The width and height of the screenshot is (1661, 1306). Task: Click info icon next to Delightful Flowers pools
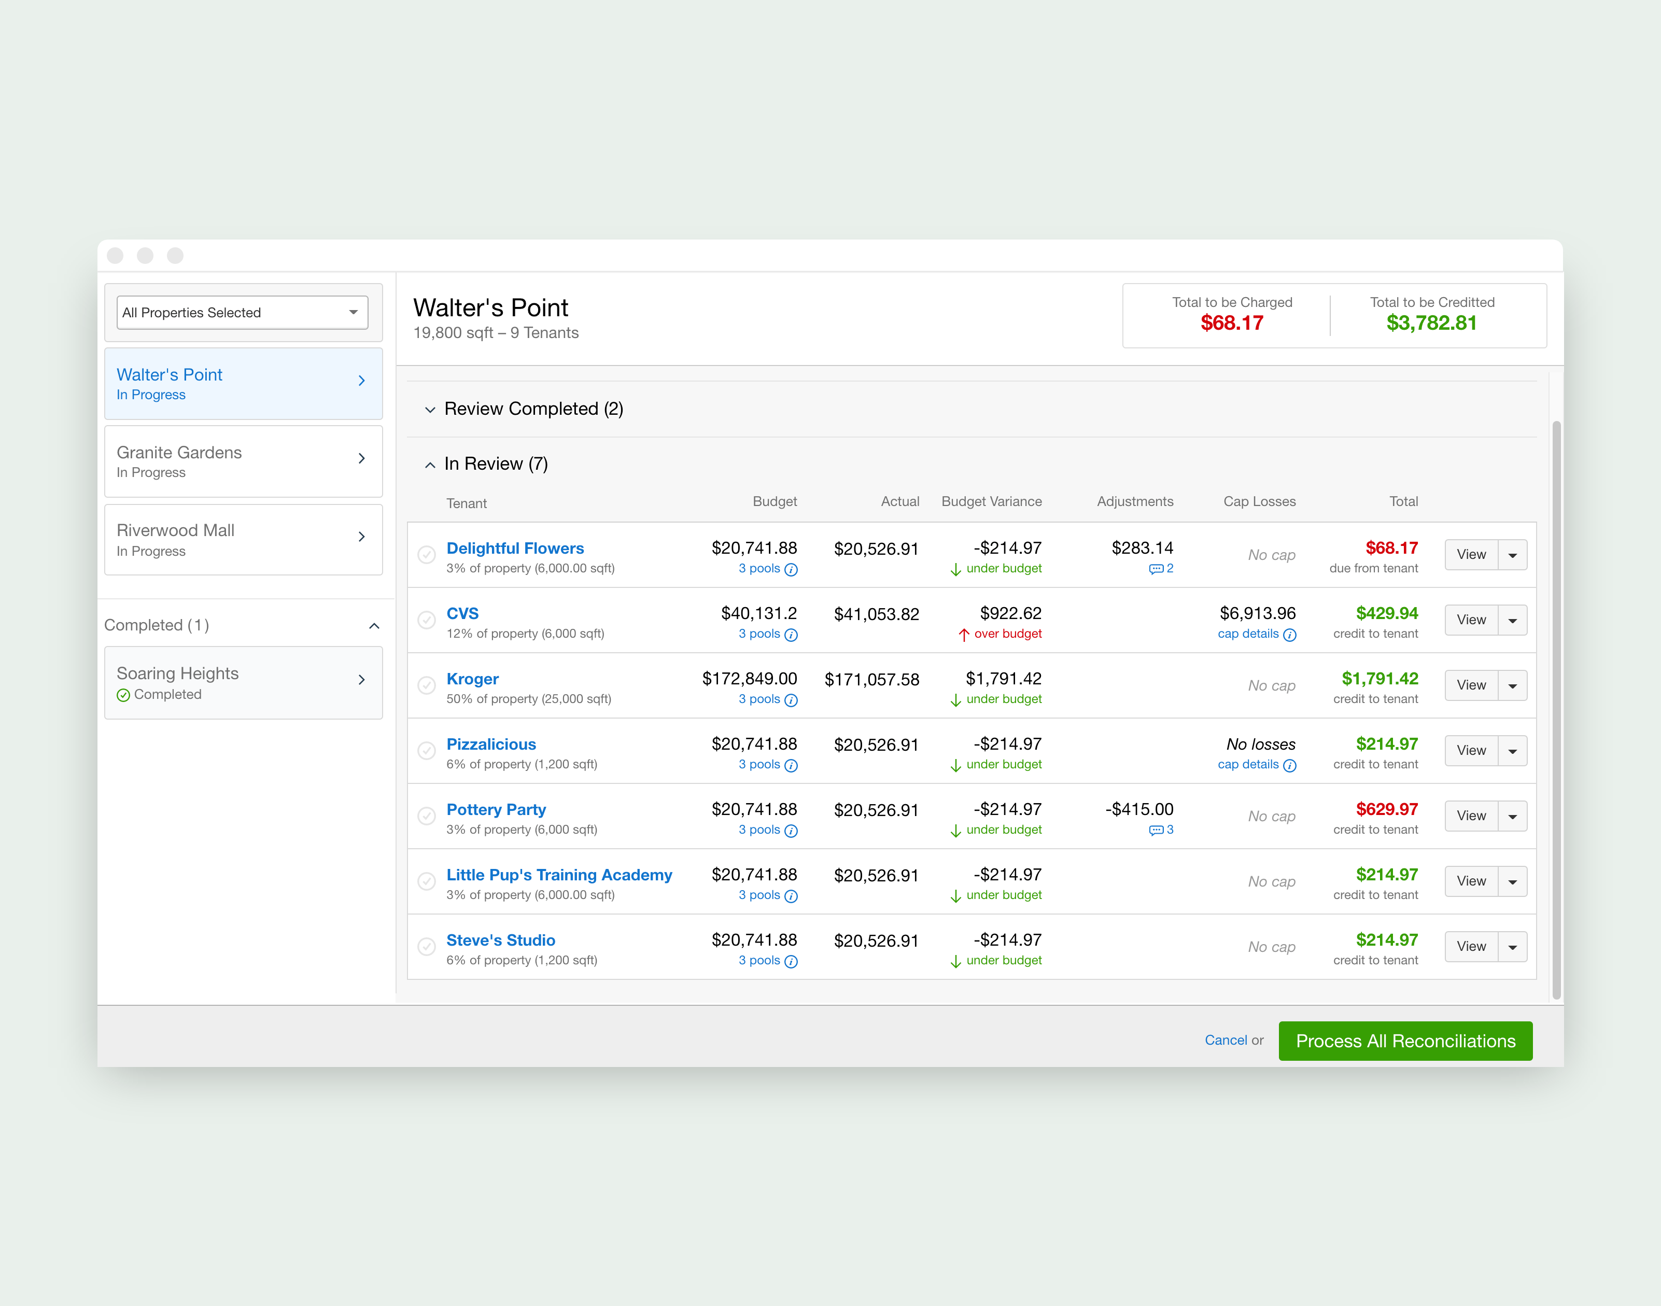click(x=791, y=570)
